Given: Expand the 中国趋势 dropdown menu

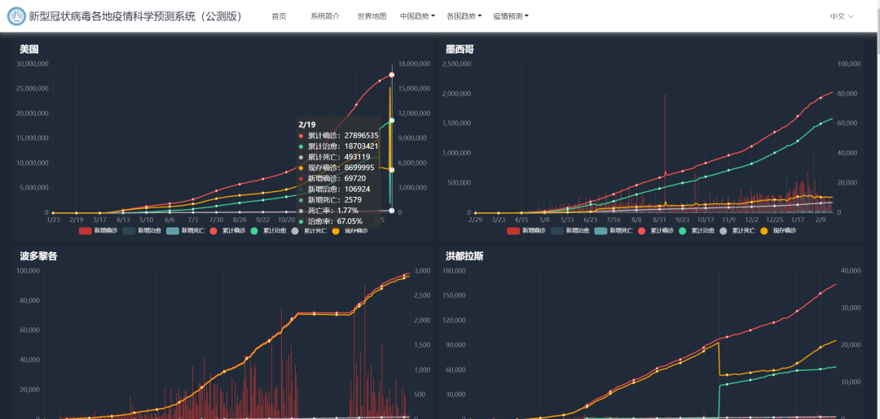Looking at the screenshot, I should coord(417,16).
